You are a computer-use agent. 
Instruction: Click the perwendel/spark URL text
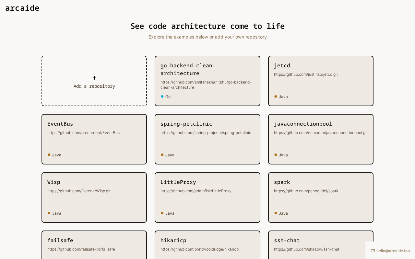[306, 191]
